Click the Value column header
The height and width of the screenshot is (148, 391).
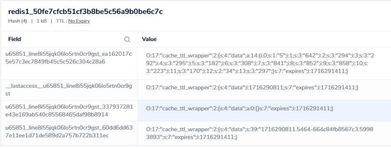coord(149,39)
